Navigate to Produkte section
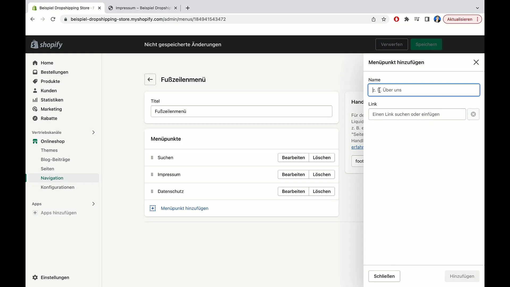Viewport: 510px width, 287px height. 50,81
